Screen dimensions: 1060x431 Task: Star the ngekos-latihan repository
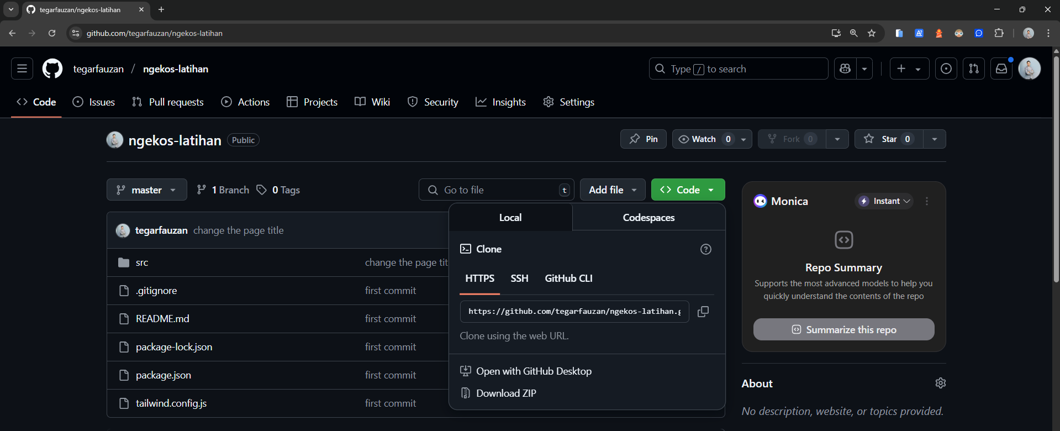(x=889, y=139)
